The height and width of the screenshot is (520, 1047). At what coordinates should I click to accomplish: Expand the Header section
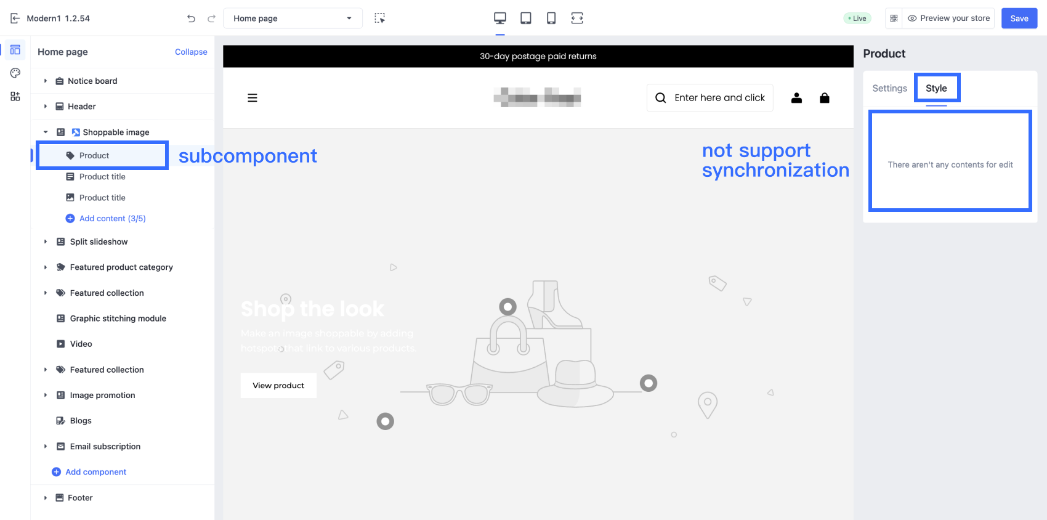(x=46, y=107)
